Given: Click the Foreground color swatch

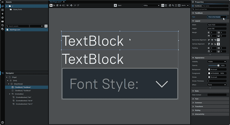Looking at the screenshot, I should point(209,73).
